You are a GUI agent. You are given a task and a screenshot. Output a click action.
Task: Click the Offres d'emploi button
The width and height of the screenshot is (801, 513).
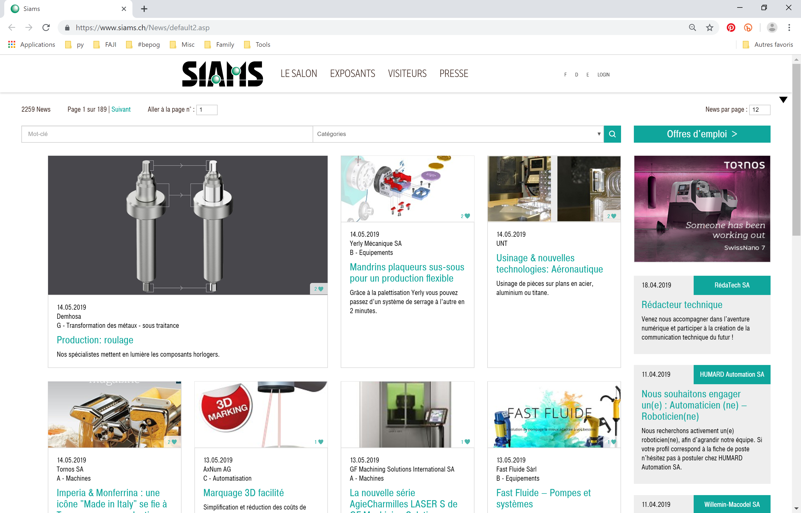coord(702,134)
